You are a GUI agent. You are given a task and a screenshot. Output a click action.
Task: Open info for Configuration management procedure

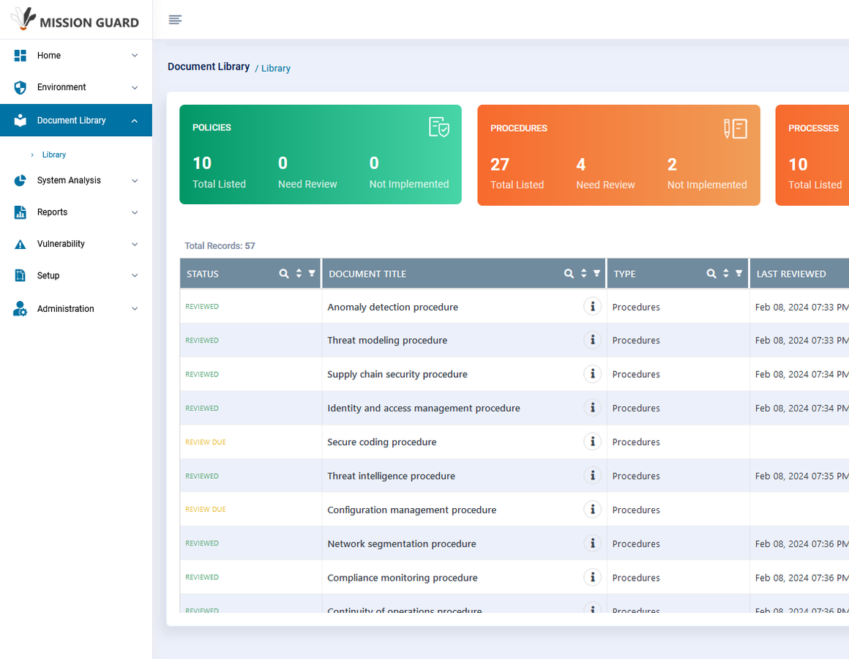click(x=592, y=510)
